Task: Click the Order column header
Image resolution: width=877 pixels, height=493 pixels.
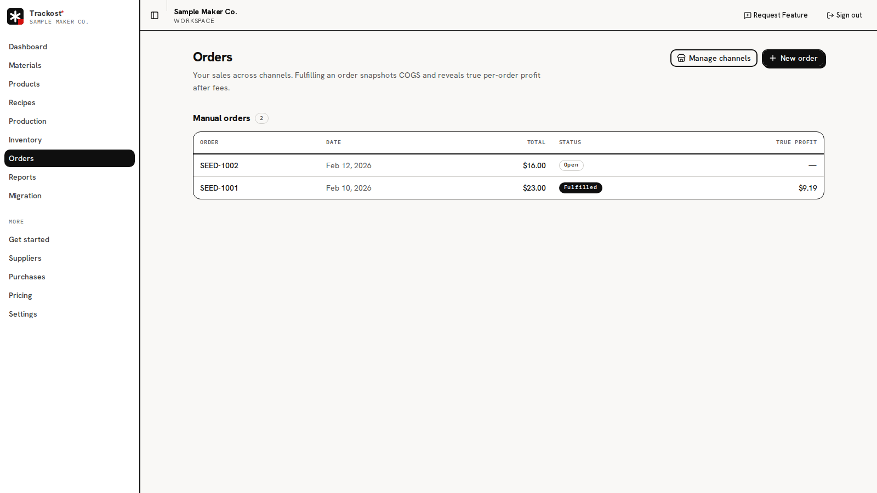Action: [x=209, y=142]
